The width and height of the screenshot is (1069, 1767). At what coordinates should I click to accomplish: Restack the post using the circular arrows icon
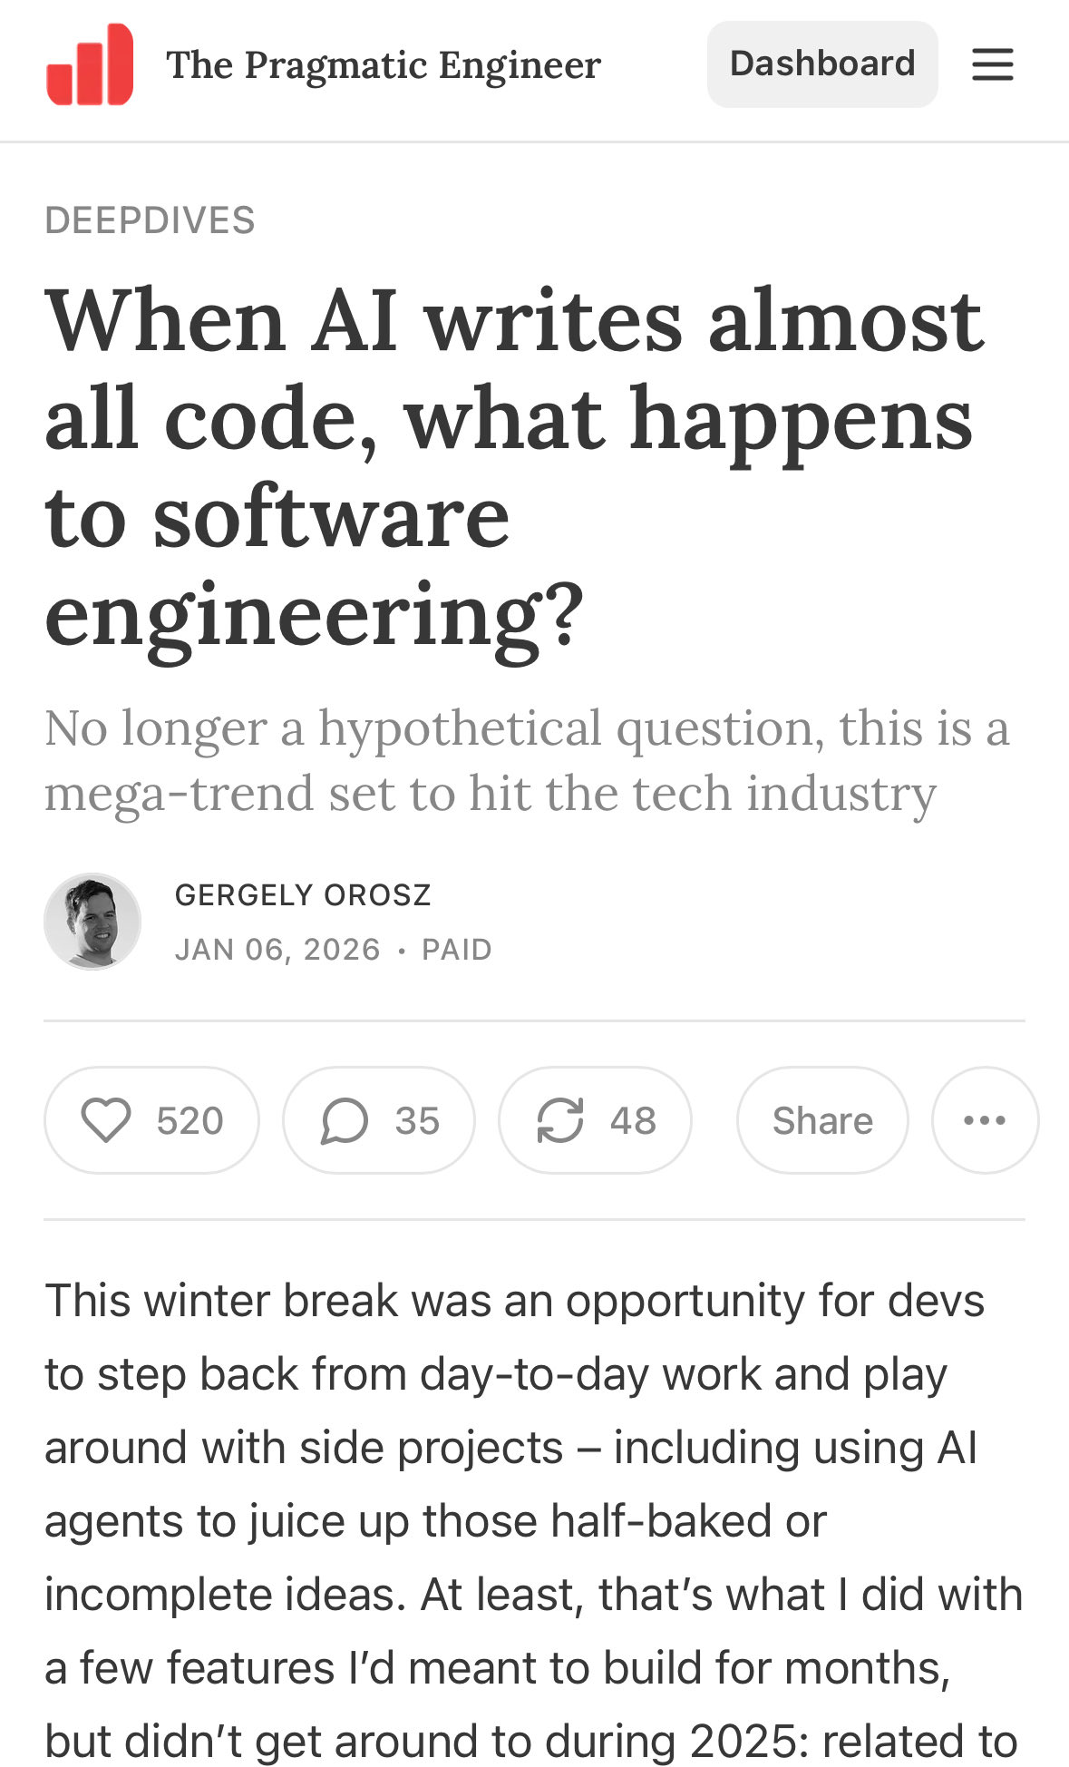click(x=560, y=1120)
